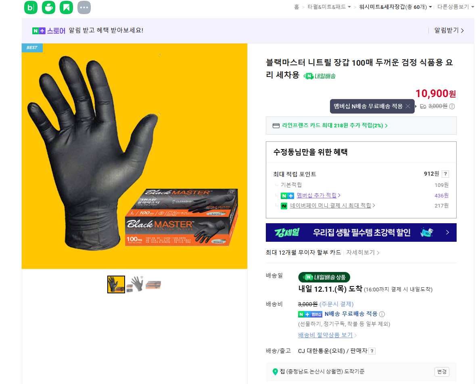
Task: Go to 홈 in breadcrumb
Action: click(x=296, y=7)
